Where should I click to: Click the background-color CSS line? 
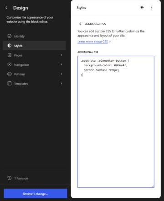click(x=106, y=65)
